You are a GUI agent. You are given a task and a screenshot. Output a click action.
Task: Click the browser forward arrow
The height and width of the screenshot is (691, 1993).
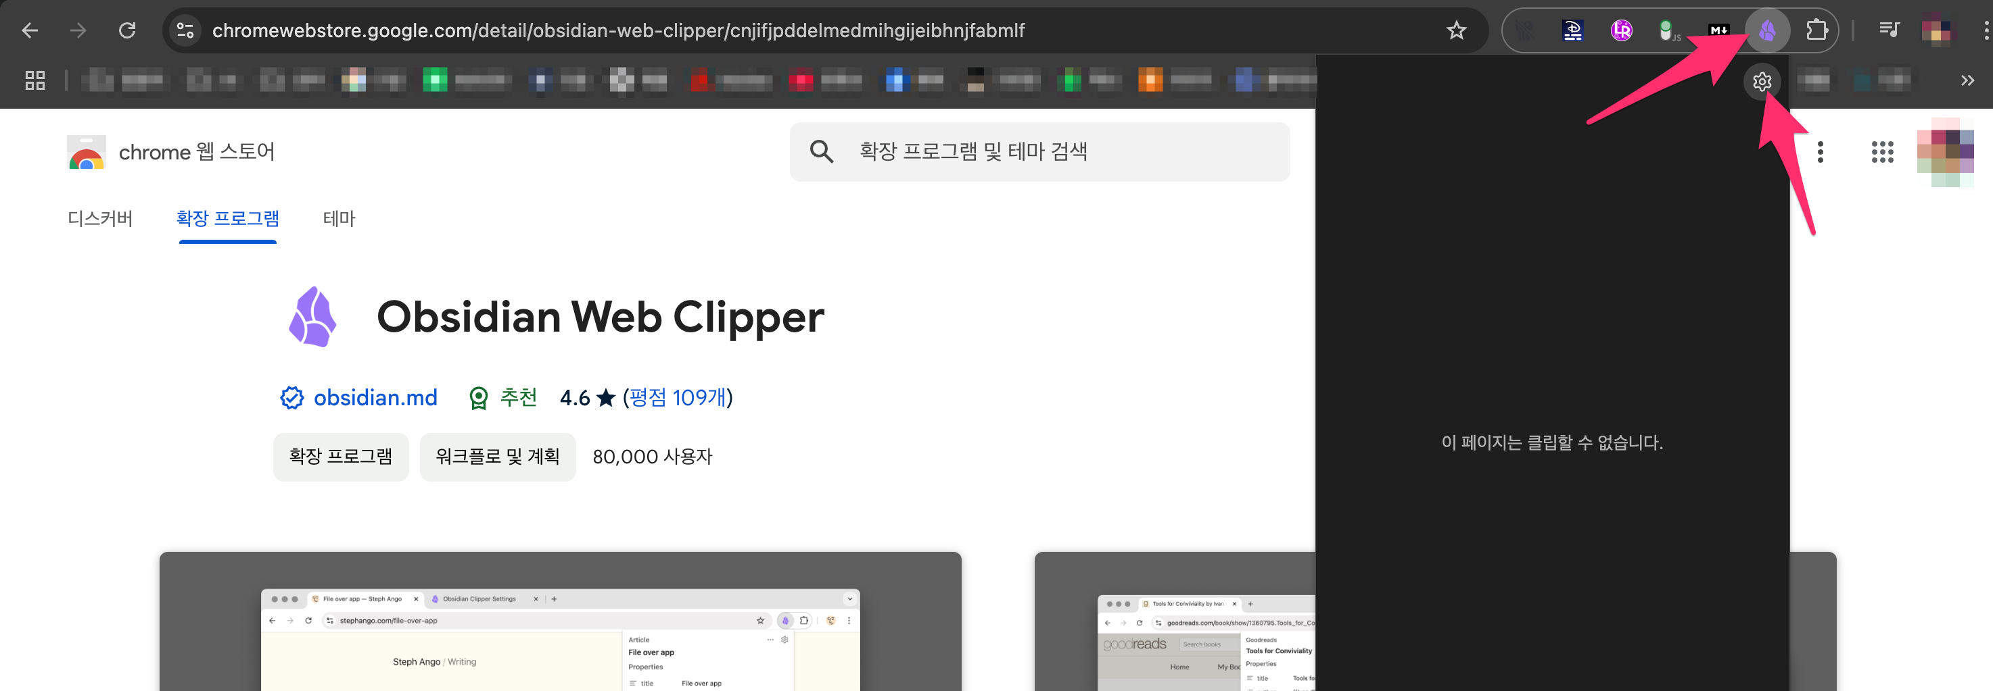coord(78,30)
